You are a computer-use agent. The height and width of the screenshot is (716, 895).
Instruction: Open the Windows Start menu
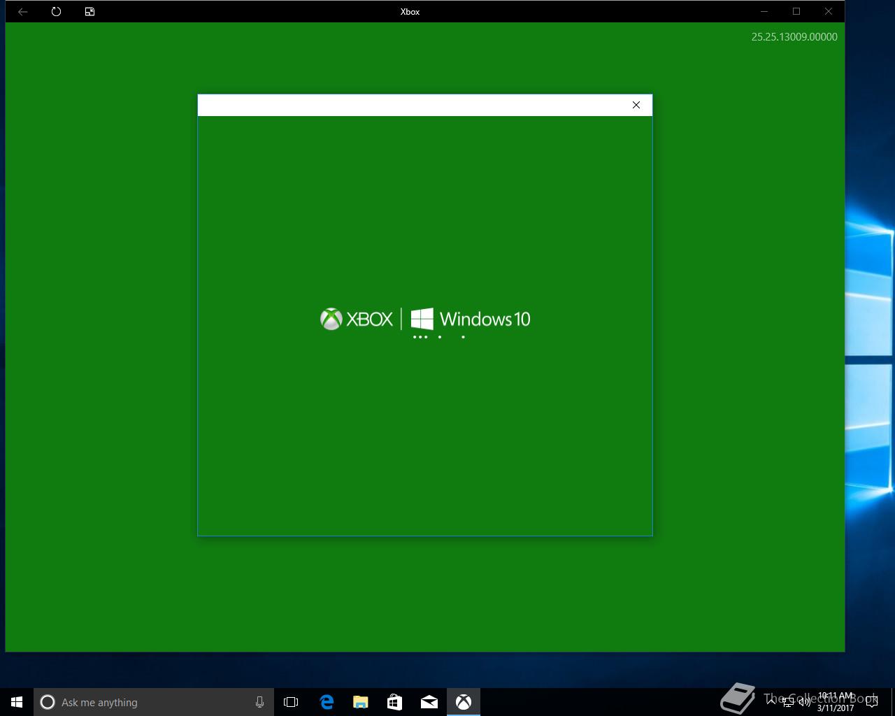17,702
